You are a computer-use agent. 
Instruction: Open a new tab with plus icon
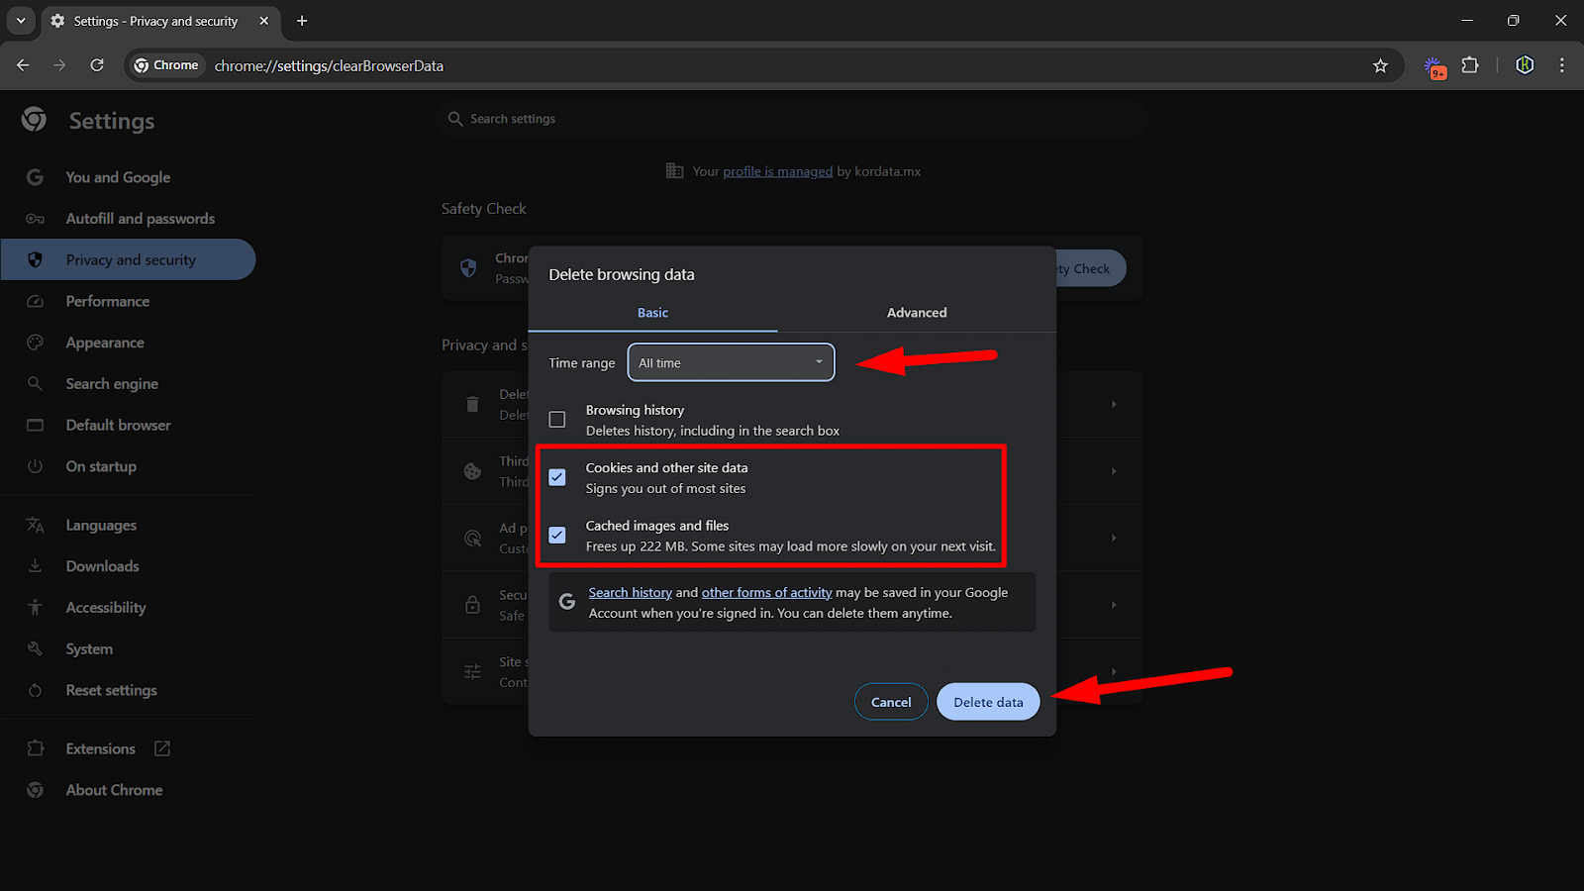(x=302, y=21)
